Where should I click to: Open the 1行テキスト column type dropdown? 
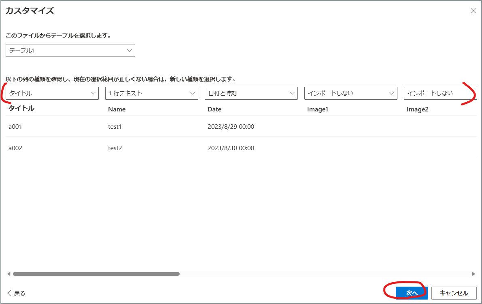pos(151,93)
